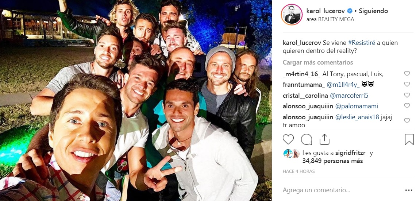Open karol_lucerov profile picture
420x201 pixels.
tap(292, 15)
